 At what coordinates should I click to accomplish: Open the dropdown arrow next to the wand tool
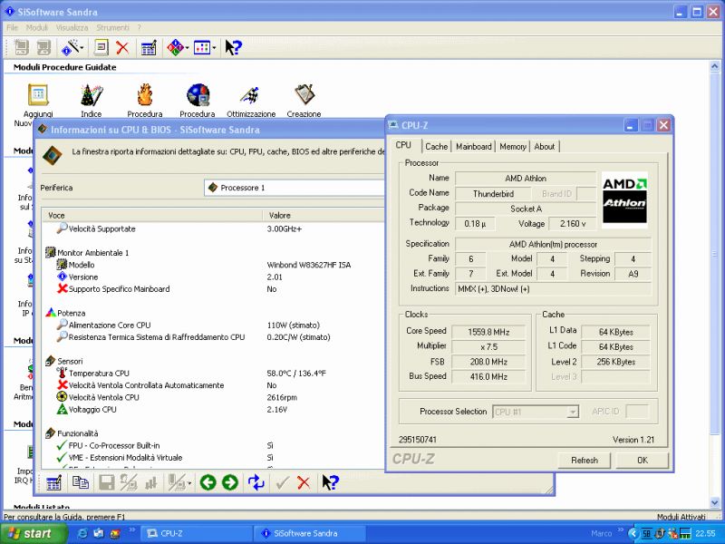coord(82,48)
